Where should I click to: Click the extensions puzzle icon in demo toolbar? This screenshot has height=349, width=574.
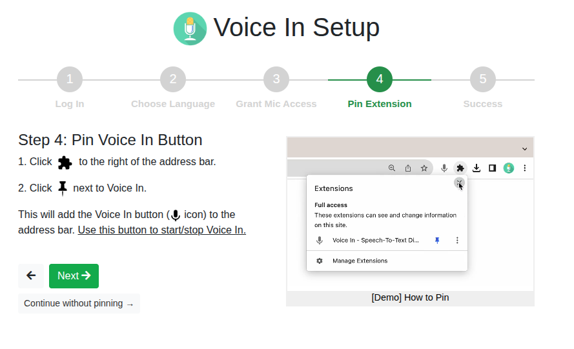(x=460, y=168)
